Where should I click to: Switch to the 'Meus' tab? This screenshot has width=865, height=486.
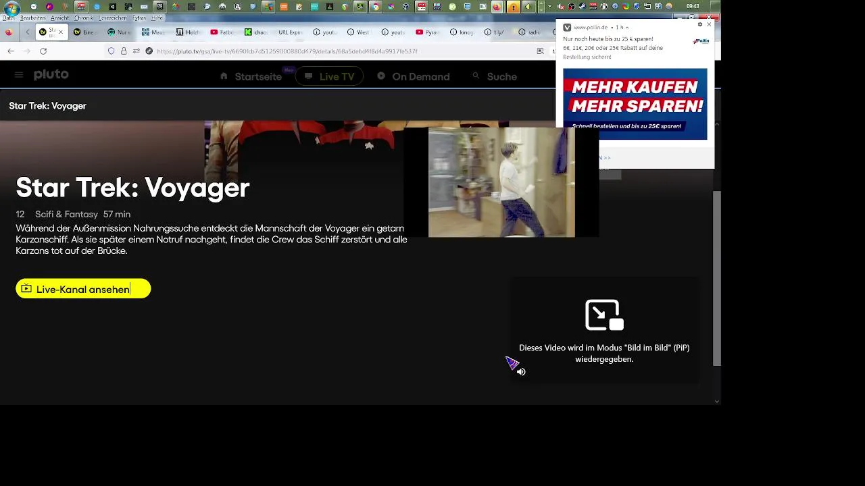(x=153, y=32)
